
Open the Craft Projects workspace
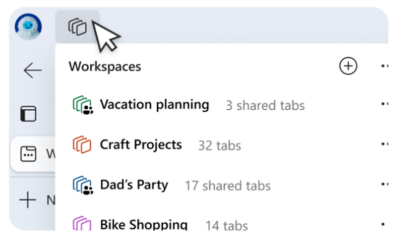click(141, 145)
